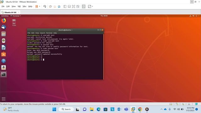This screenshot has height=113, width=201.
Task: Click the terminal command prompt line
Action: click(35, 60)
